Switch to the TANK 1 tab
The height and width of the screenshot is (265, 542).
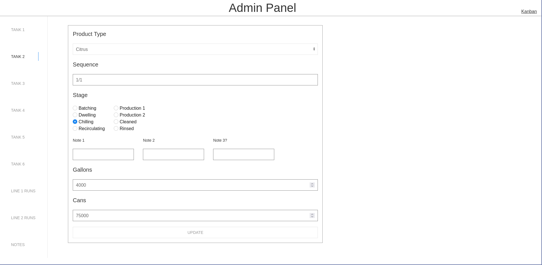pyautogui.click(x=18, y=30)
